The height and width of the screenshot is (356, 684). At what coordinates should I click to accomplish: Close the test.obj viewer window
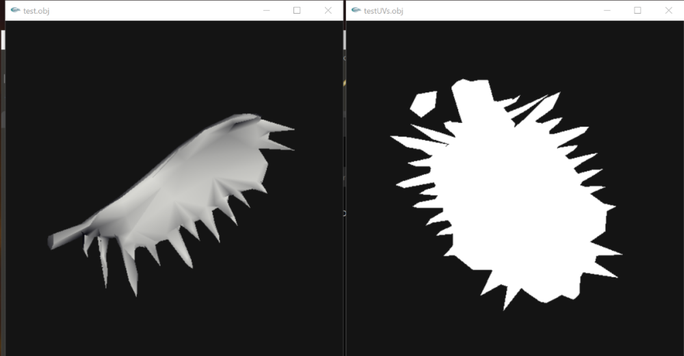(x=328, y=10)
